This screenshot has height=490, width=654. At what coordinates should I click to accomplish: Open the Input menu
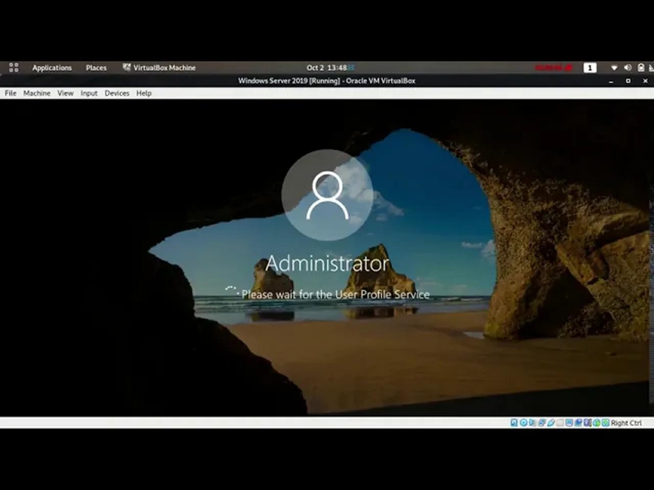(89, 93)
